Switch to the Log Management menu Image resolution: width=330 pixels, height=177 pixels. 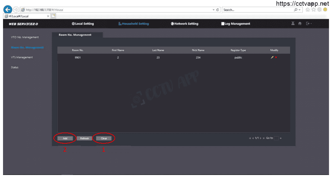coord(235,24)
